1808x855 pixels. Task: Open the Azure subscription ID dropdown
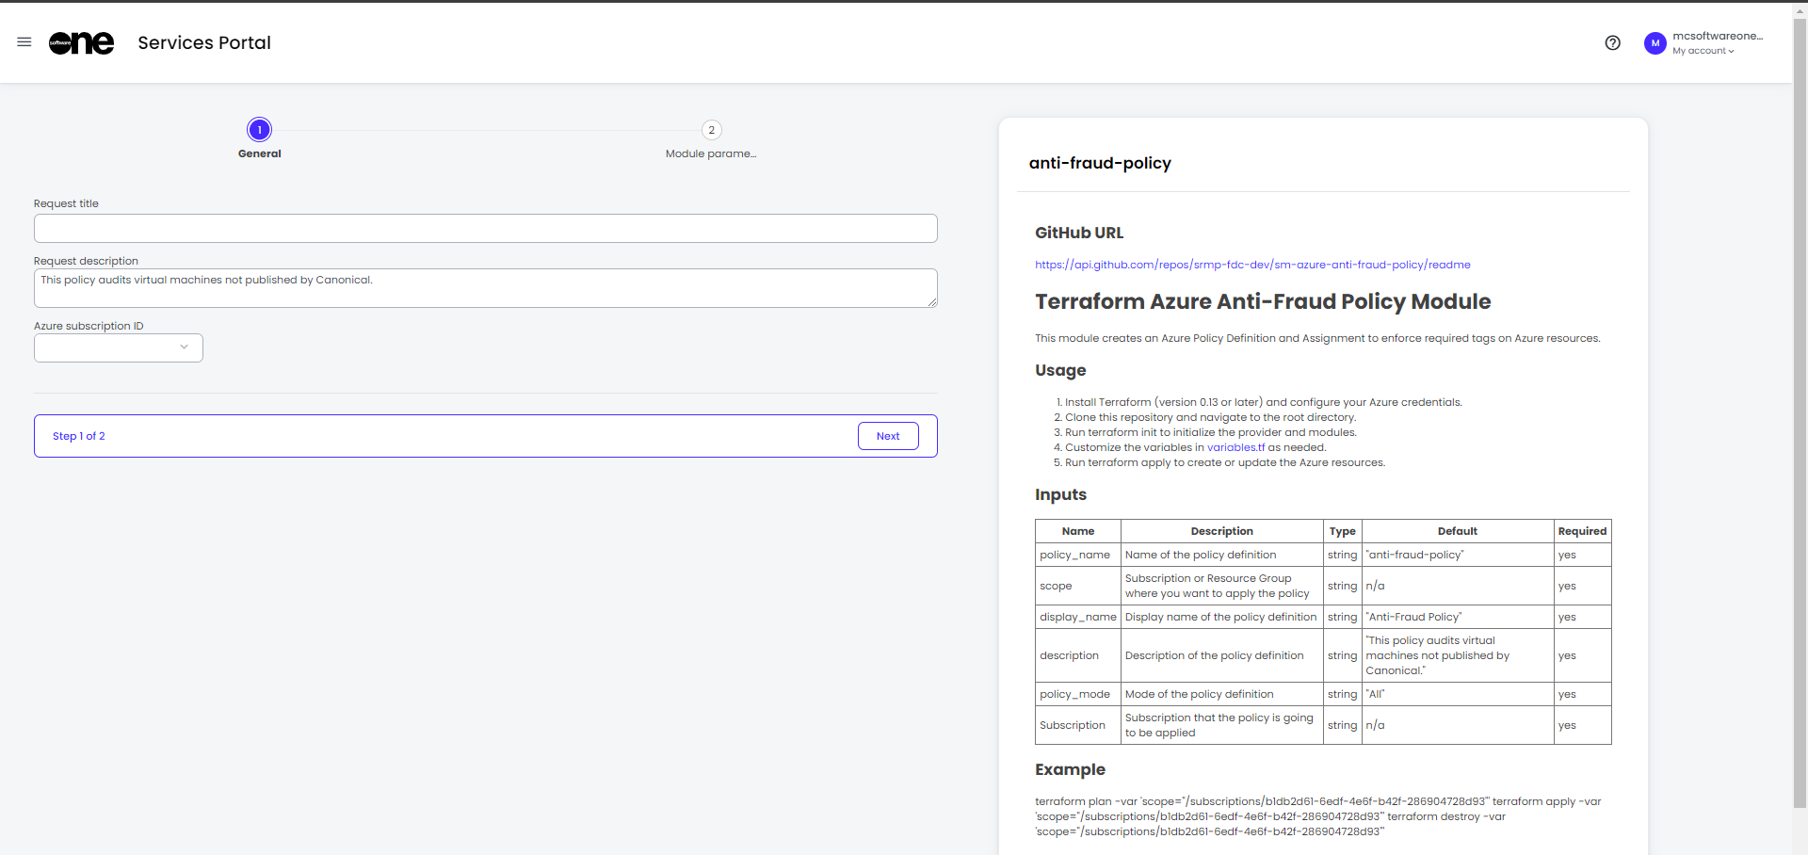[x=119, y=347]
